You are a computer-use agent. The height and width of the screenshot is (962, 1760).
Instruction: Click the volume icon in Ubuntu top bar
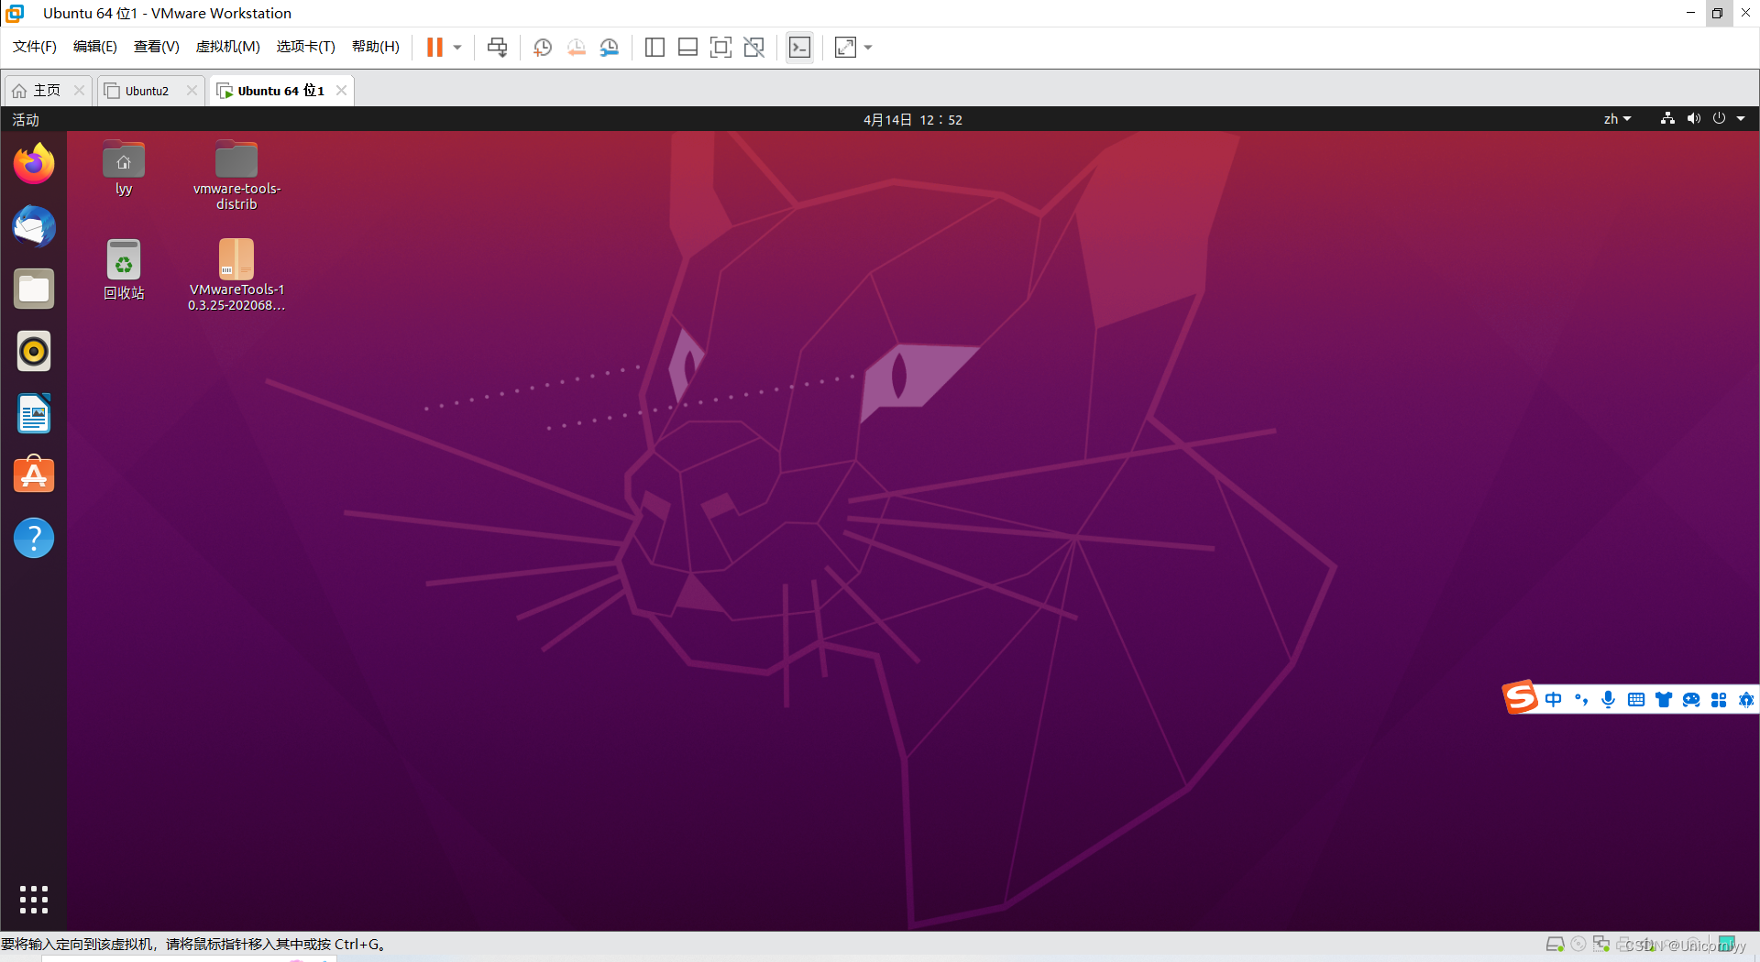[1693, 119]
